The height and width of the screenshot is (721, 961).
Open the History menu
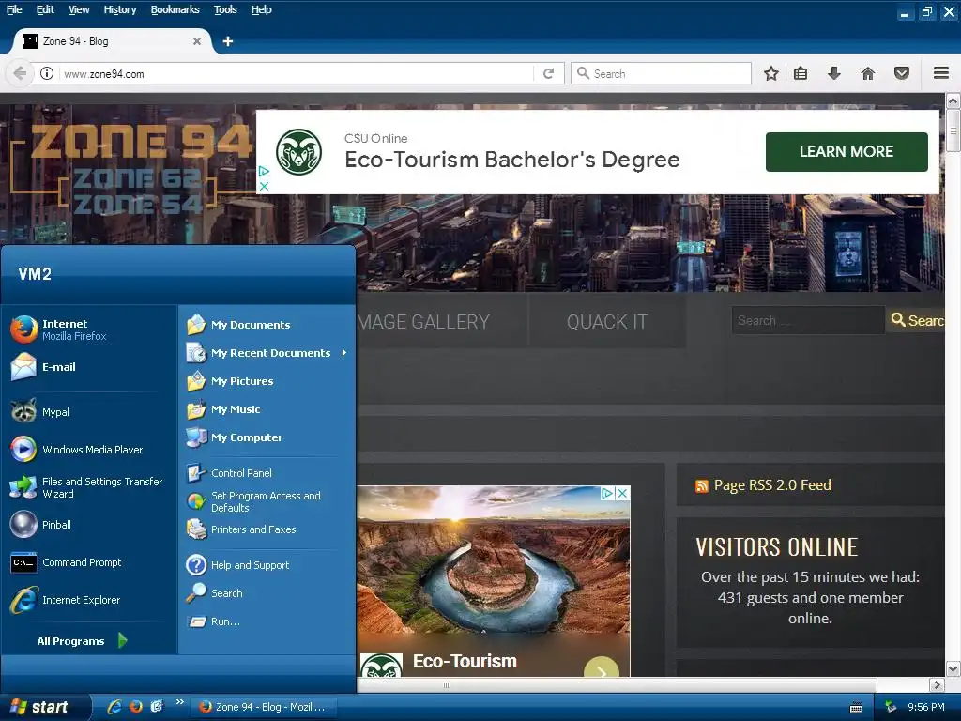click(120, 9)
